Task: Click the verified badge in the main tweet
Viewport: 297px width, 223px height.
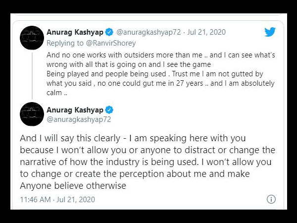Action: pos(109,110)
